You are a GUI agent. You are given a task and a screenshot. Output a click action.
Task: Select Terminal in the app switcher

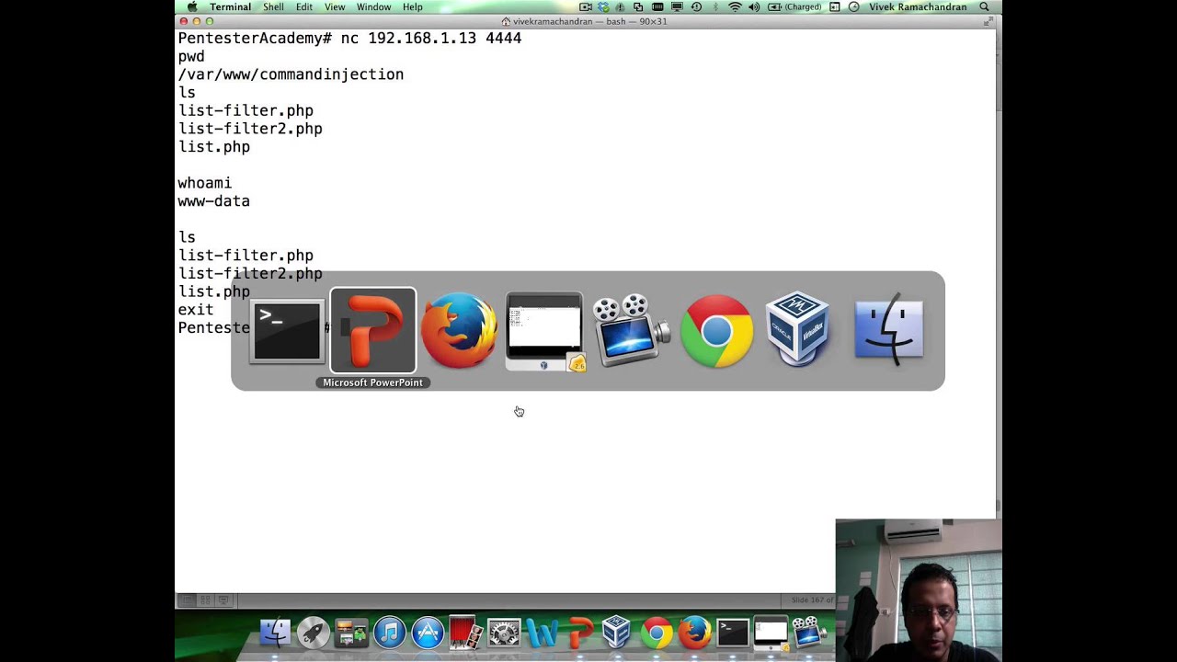click(x=287, y=331)
